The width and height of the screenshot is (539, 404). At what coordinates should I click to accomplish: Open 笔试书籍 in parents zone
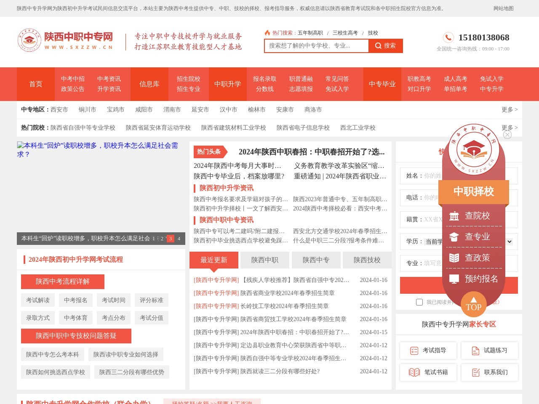428,372
